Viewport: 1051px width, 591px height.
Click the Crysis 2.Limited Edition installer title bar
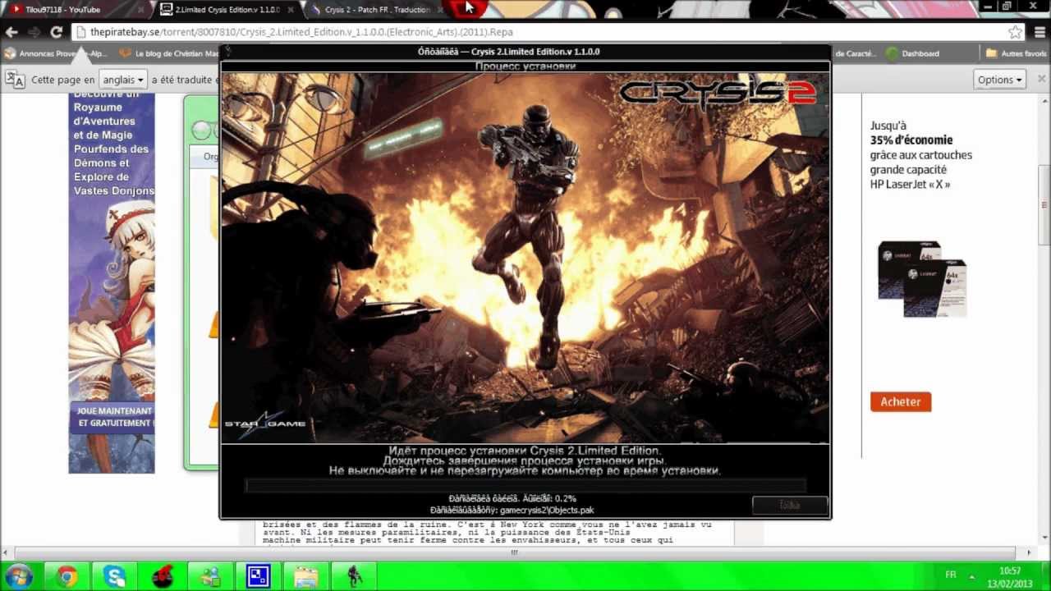[525, 51]
